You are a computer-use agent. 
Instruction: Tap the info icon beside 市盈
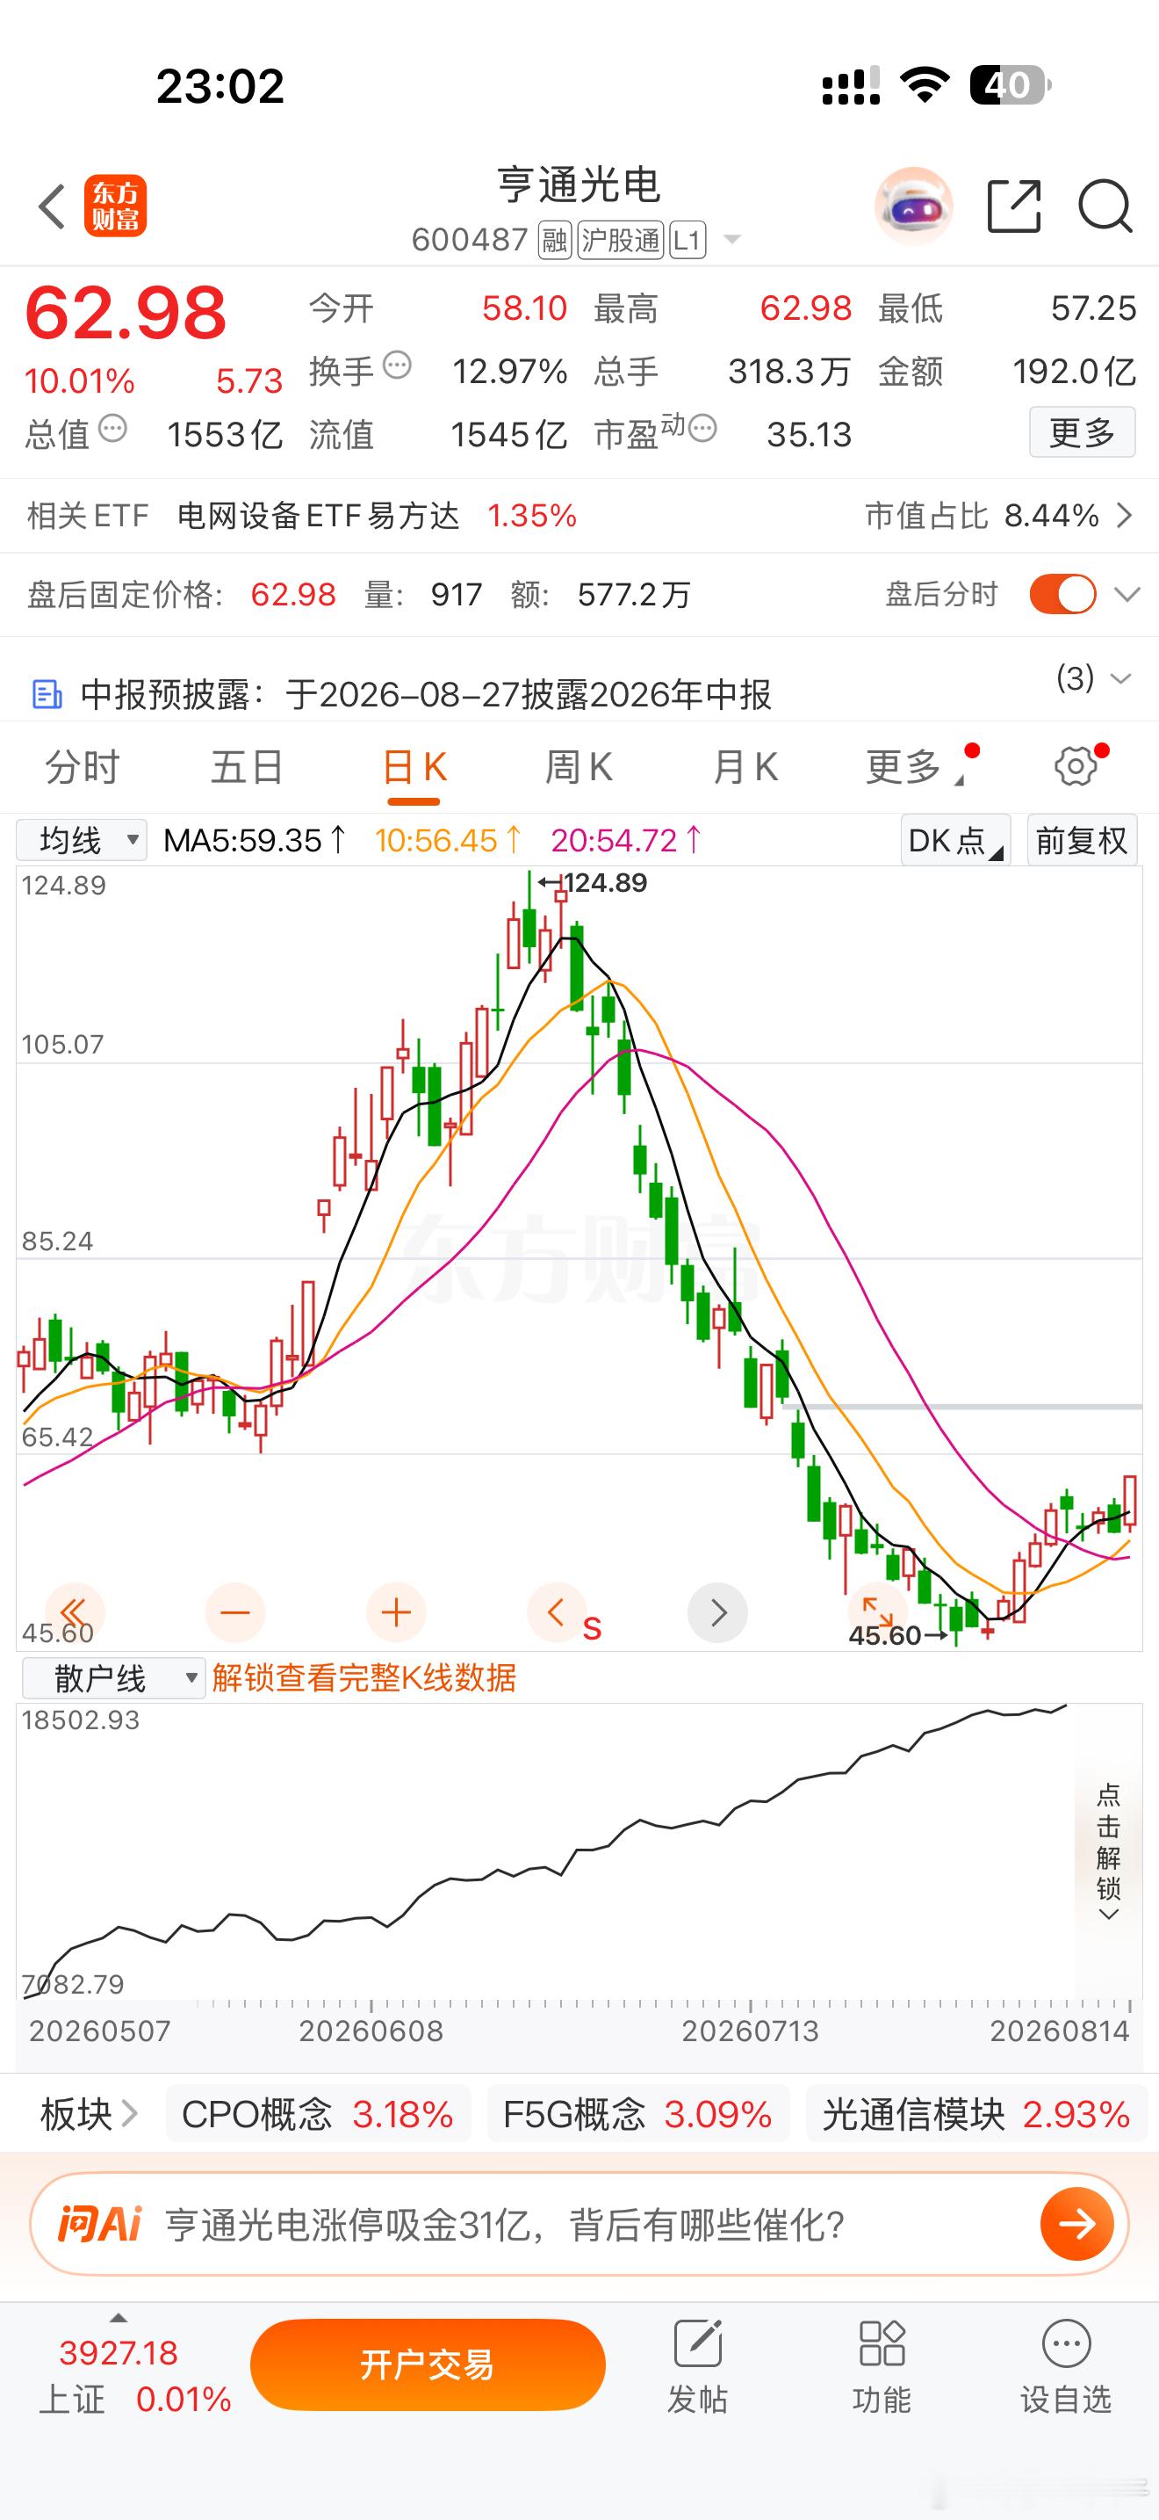[702, 428]
